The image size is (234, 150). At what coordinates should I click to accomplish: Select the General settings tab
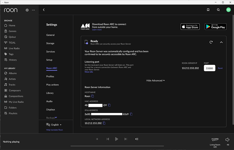click(x=51, y=35)
